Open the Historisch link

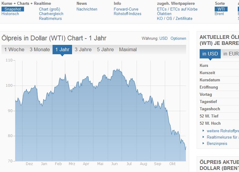click(10, 14)
